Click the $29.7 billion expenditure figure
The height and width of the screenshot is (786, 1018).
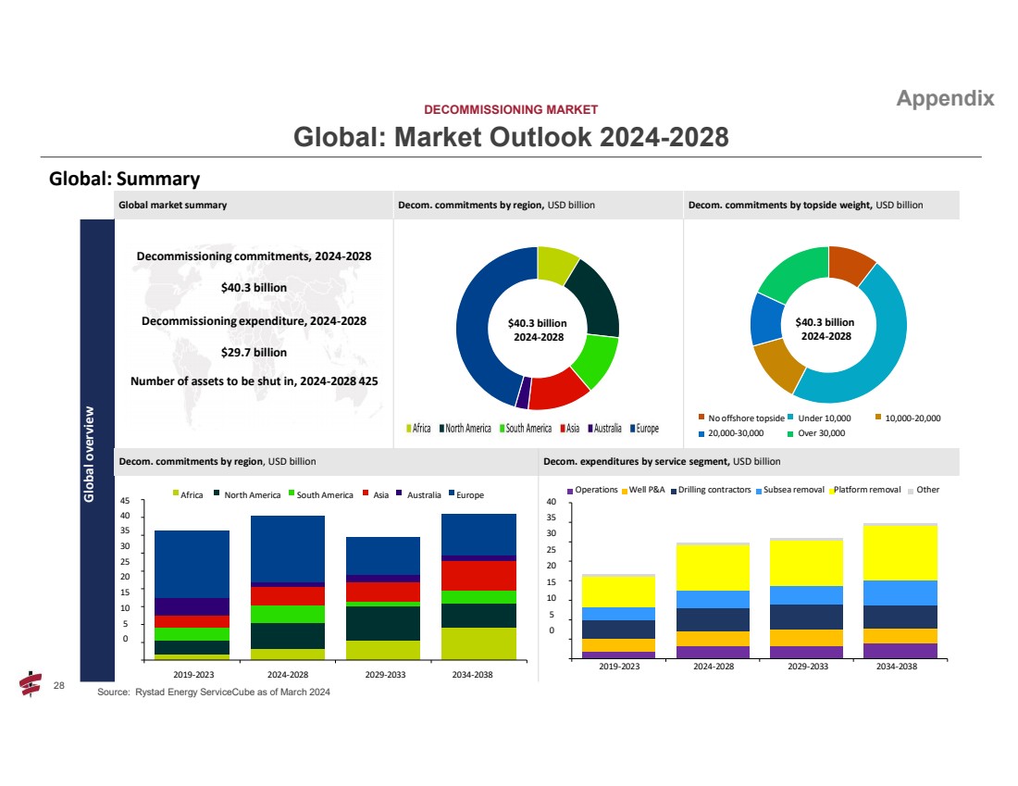(254, 352)
